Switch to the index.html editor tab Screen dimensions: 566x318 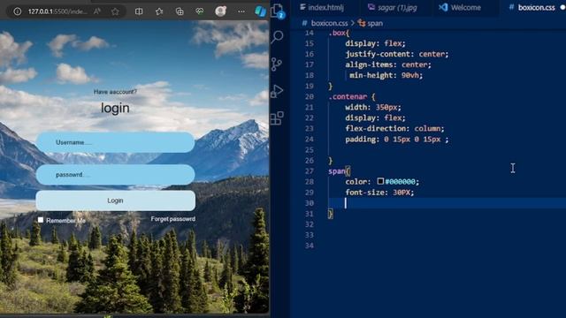[x=322, y=7]
